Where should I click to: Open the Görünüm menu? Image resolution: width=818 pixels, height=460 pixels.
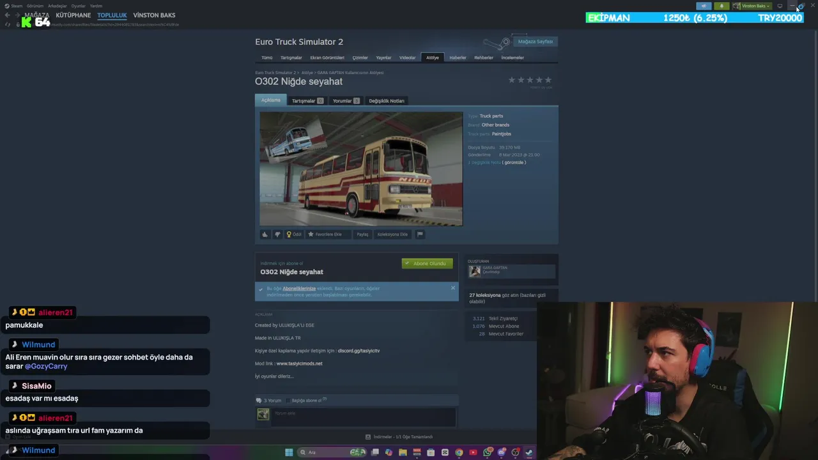click(x=35, y=6)
